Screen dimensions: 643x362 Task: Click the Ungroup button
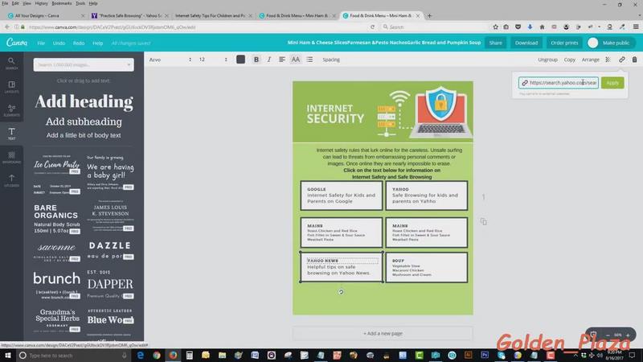[x=547, y=60]
